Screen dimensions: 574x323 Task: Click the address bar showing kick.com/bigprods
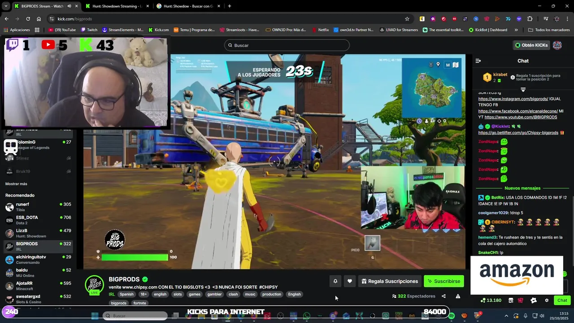coord(229,19)
